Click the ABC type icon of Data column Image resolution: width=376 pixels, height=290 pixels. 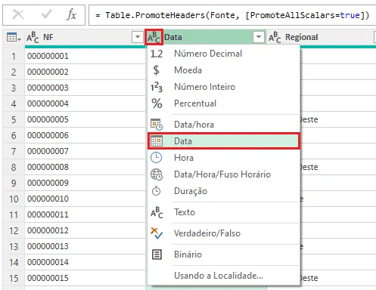(x=154, y=37)
